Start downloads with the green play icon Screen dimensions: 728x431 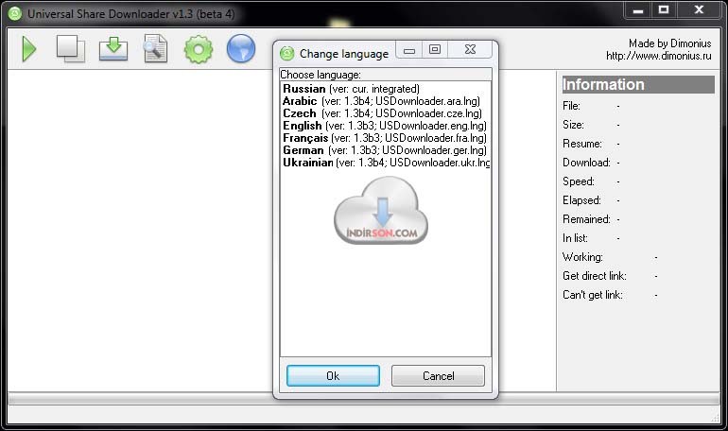[29, 49]
